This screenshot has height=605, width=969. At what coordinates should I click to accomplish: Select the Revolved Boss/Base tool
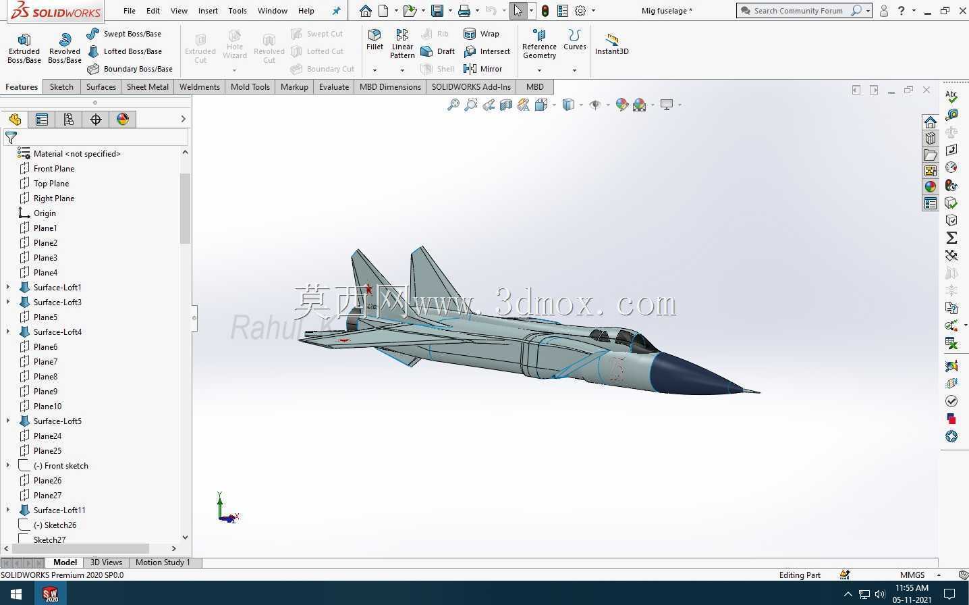(65, 49)
